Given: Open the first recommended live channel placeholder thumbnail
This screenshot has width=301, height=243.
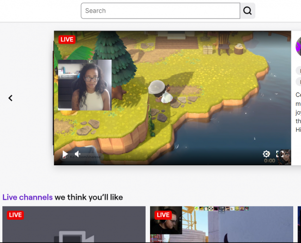Looking at the screenshot, I should (x=74, y=225).
